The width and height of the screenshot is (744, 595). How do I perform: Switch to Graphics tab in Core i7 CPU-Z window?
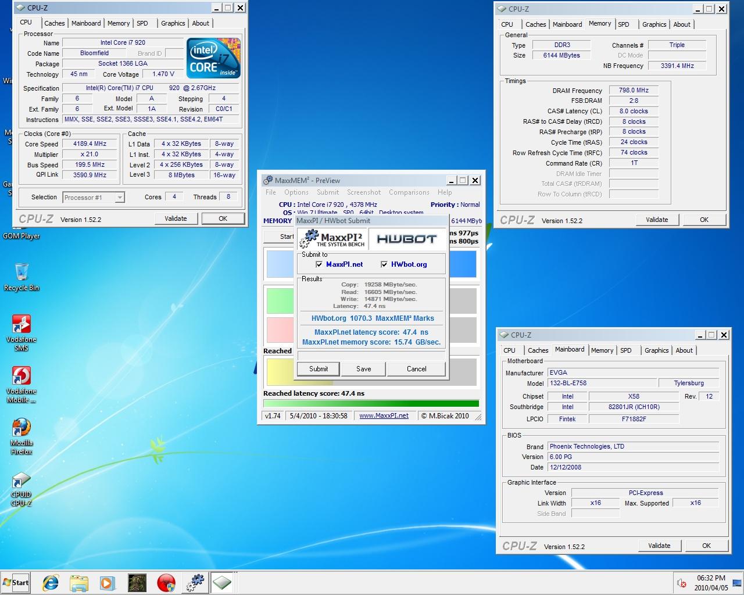click(173, 23)
